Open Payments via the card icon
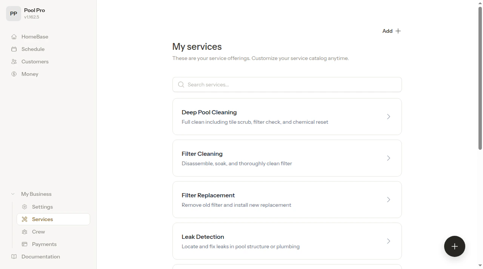The height and width of the screenshot is (269, 483). tap(25, 244)
